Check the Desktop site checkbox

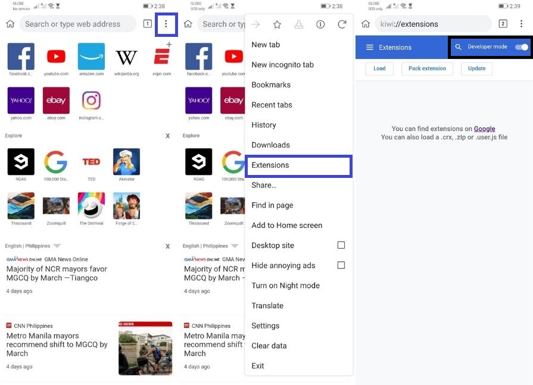click(341, 245)
